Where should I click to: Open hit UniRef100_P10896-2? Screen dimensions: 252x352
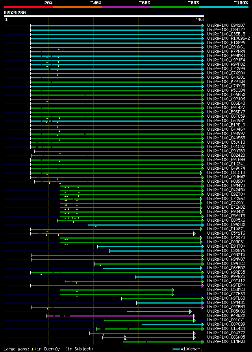(228, 38)
